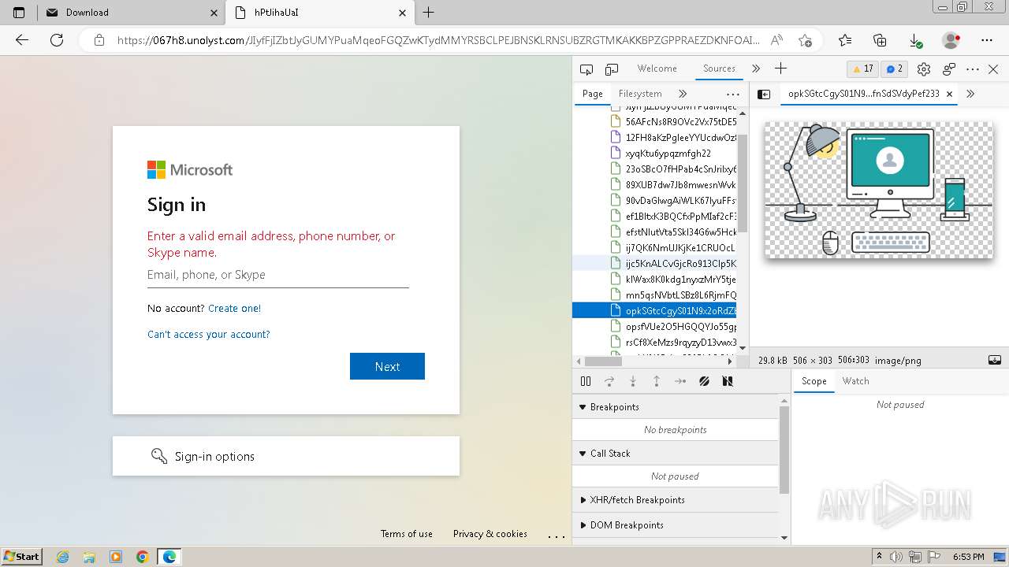Select the Sources tab
The height and width of the screenshot is (567, 1009).
(x=719, y=69)
